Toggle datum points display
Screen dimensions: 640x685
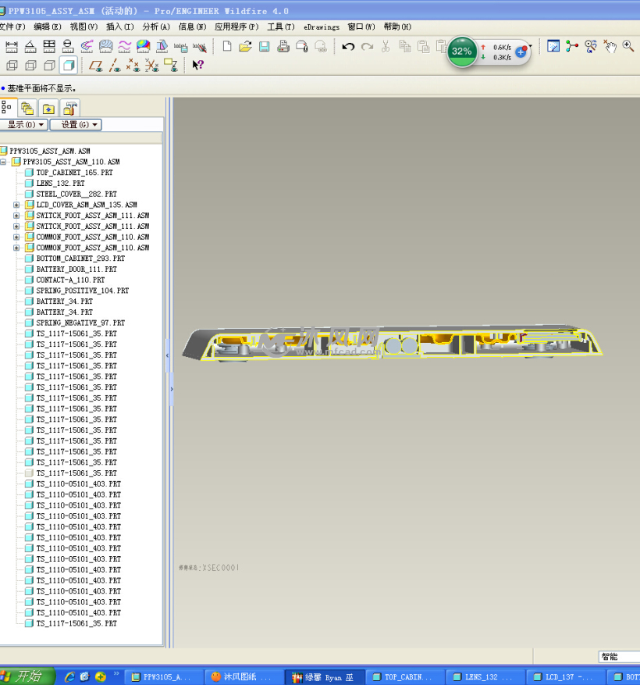point(133,66)
